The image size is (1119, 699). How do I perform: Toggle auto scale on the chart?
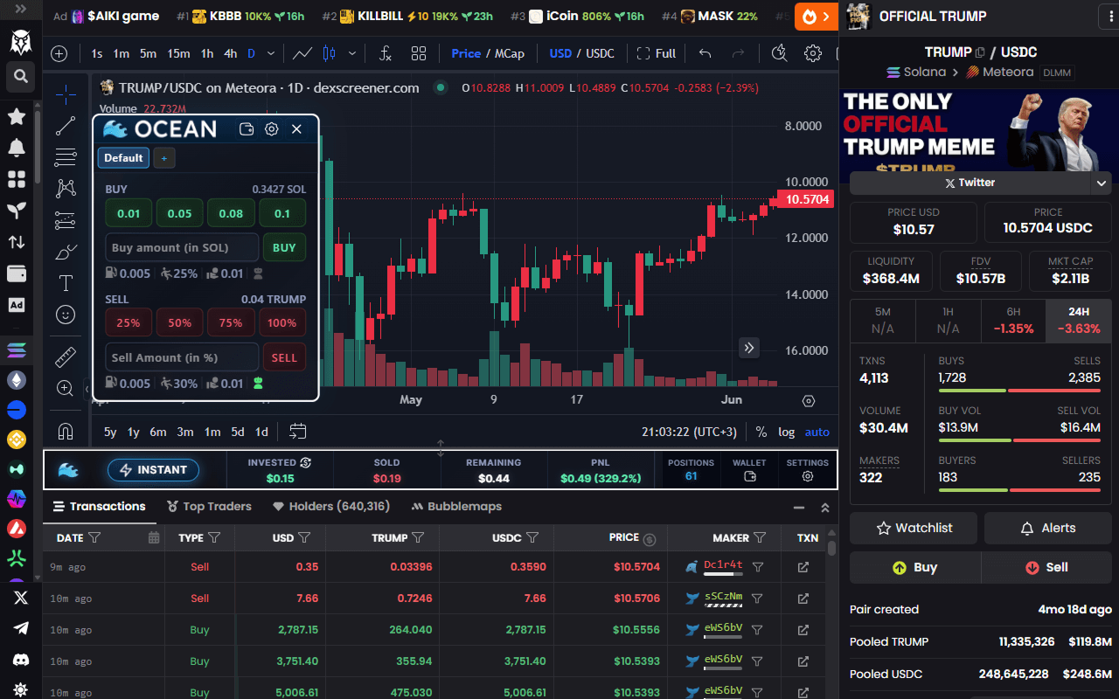click(817, 432)
